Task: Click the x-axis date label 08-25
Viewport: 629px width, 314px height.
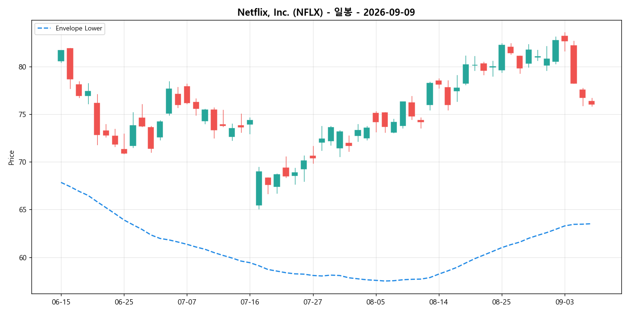Action: point(501,302)
